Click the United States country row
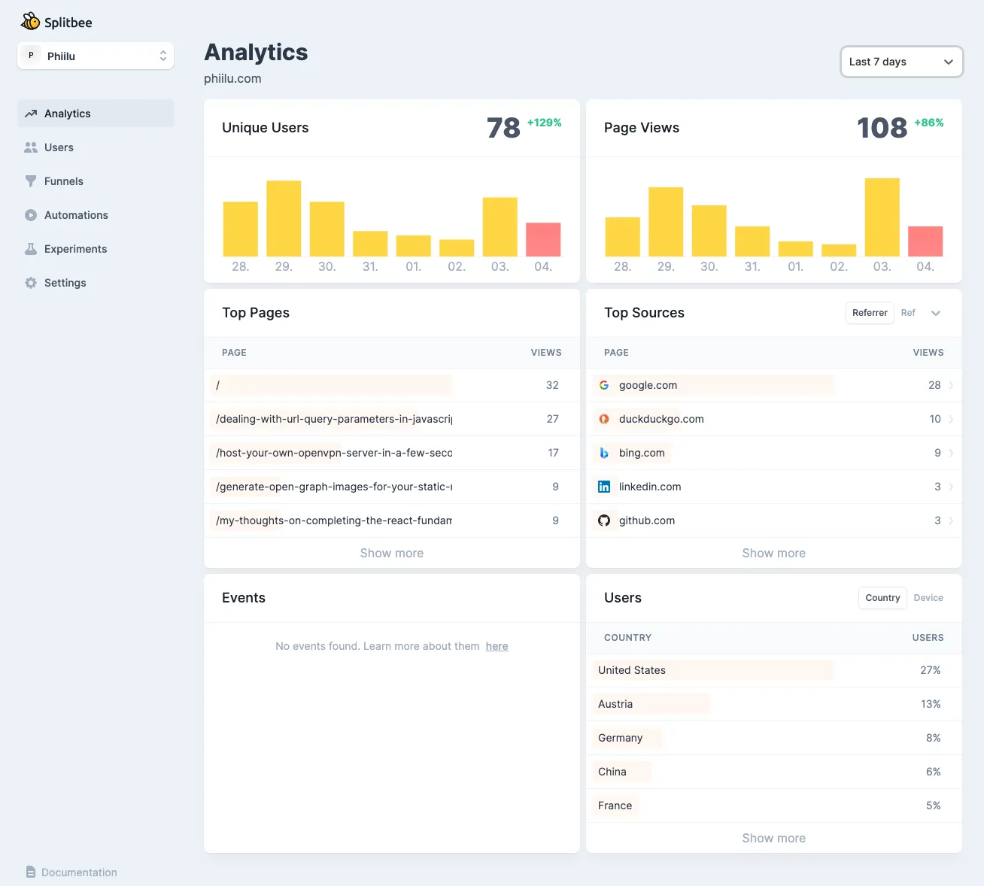This screenshot has width=984, height=886. [773, 670]
